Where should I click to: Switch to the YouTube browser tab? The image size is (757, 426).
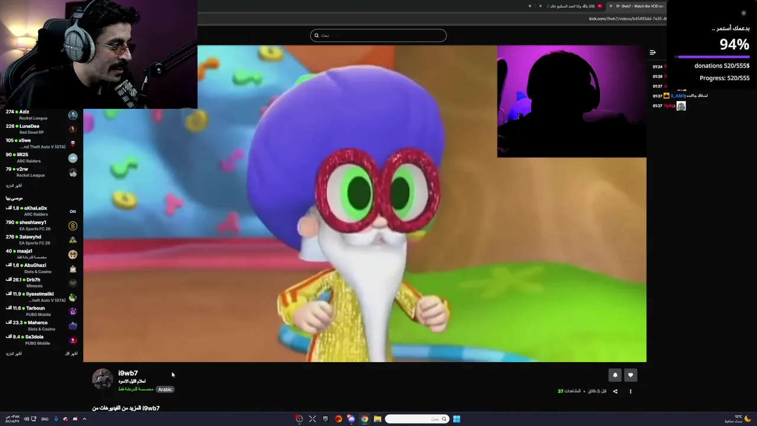click(571, 6)
